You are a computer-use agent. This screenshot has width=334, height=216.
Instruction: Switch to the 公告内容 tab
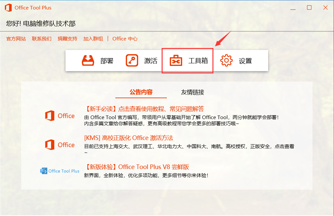pyautogui.click(x=141, y=92)
